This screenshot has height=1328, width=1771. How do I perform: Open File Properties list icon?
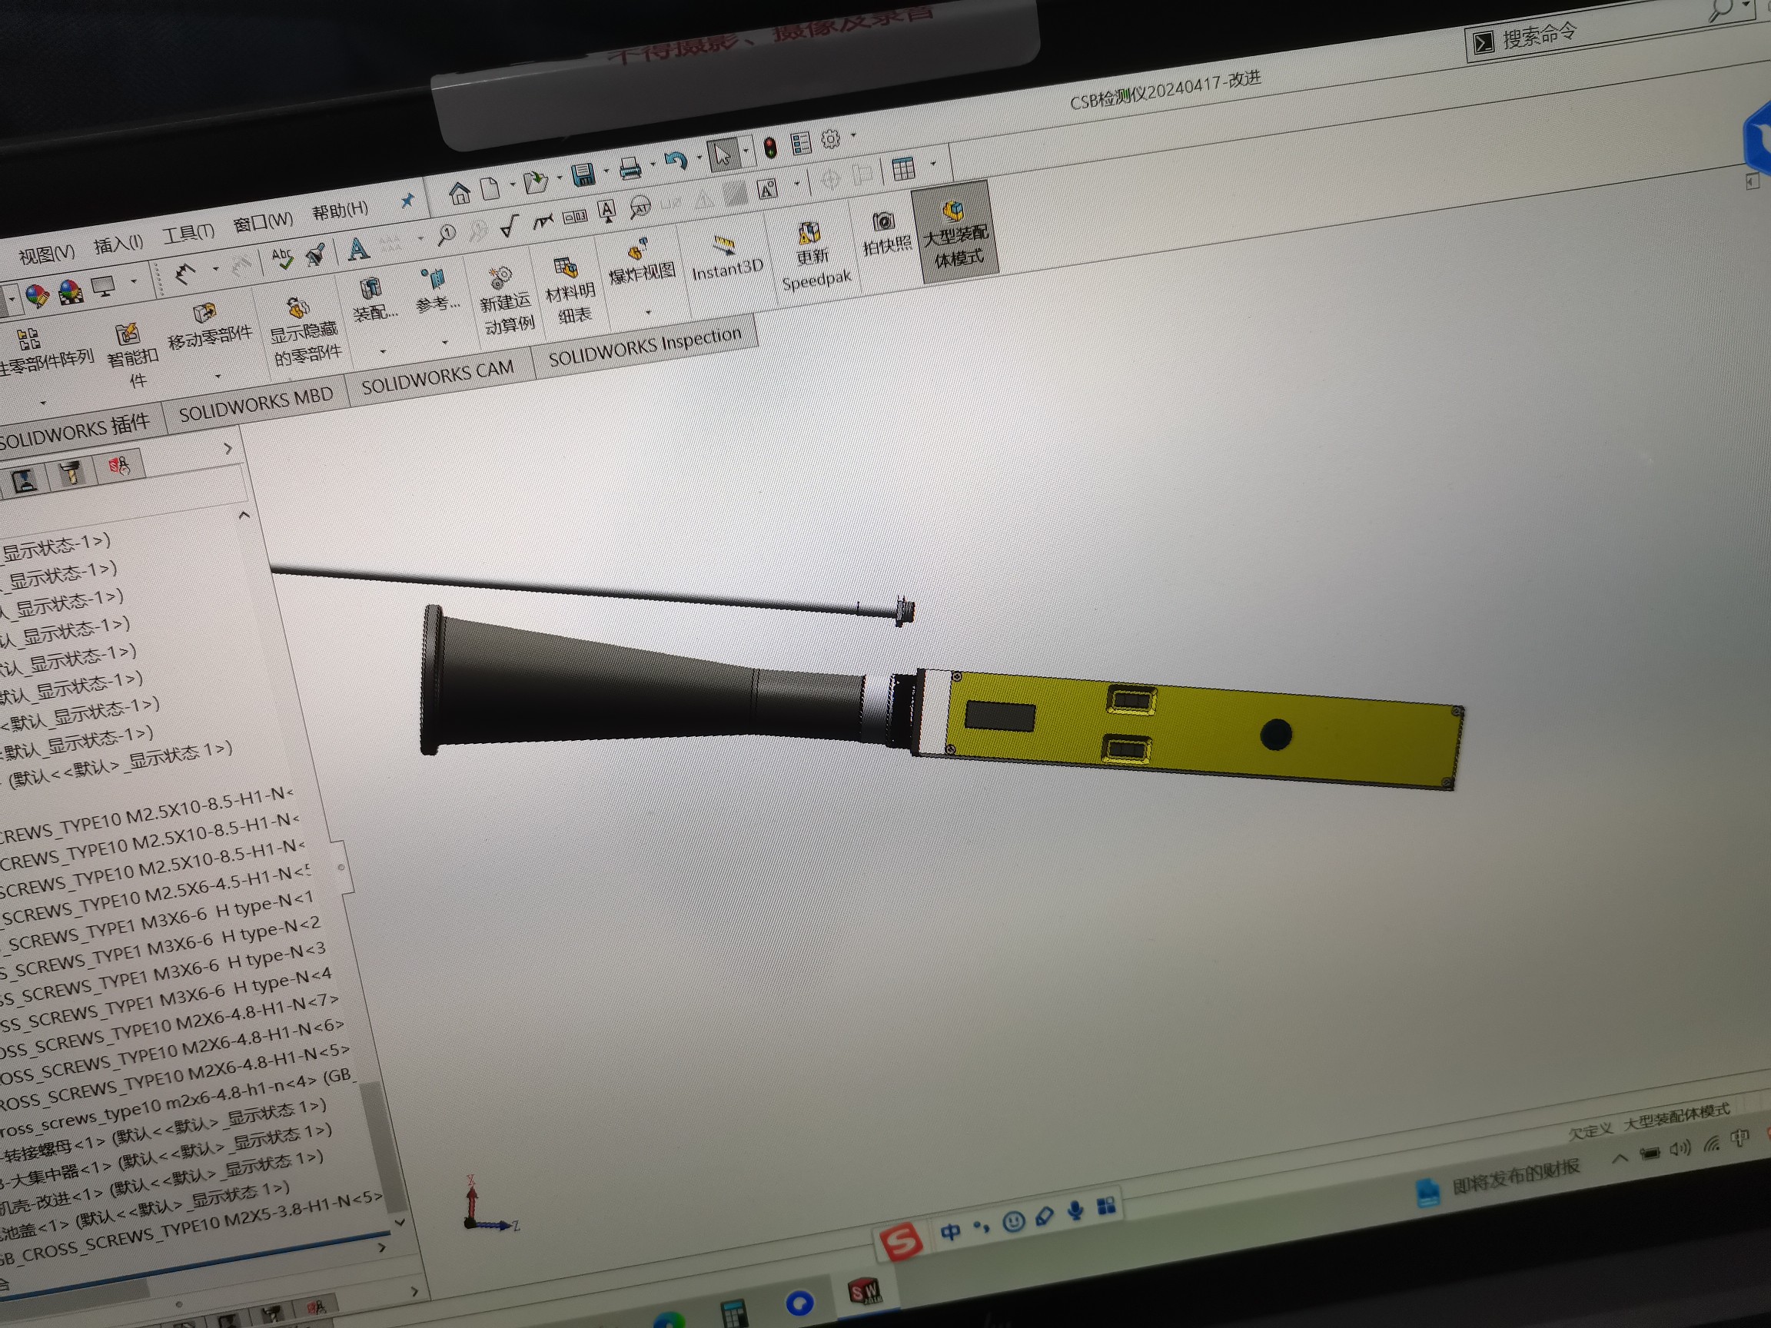point(801,143)
